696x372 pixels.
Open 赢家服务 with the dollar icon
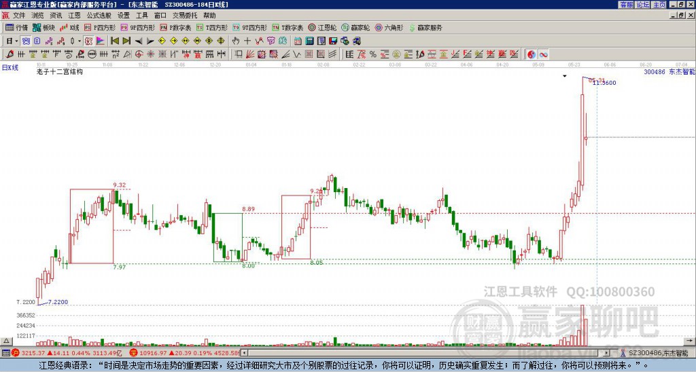point(425,27)
